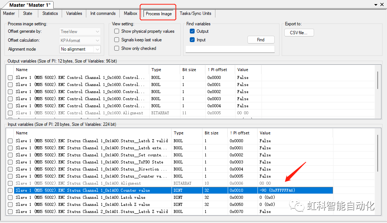The width and height of the screenshot is (387, 223).
Task: Open the Offset calculation KPA-format dropdown
Action: (x=80, y=40)
